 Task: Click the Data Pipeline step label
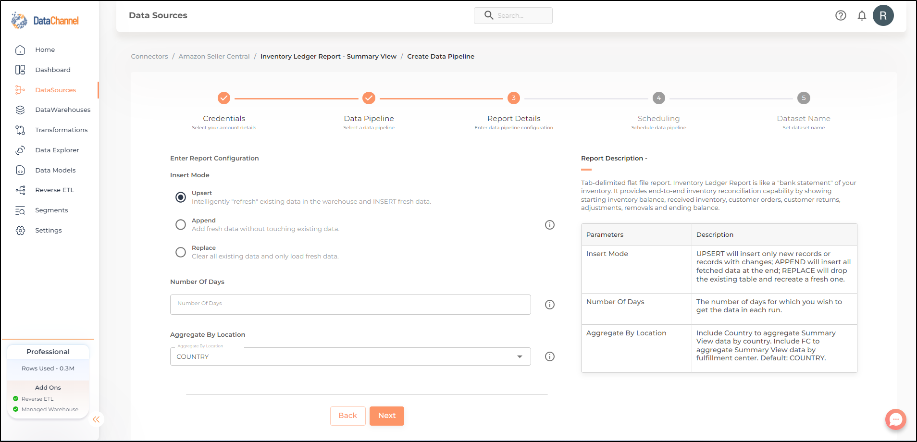point(369,119)
